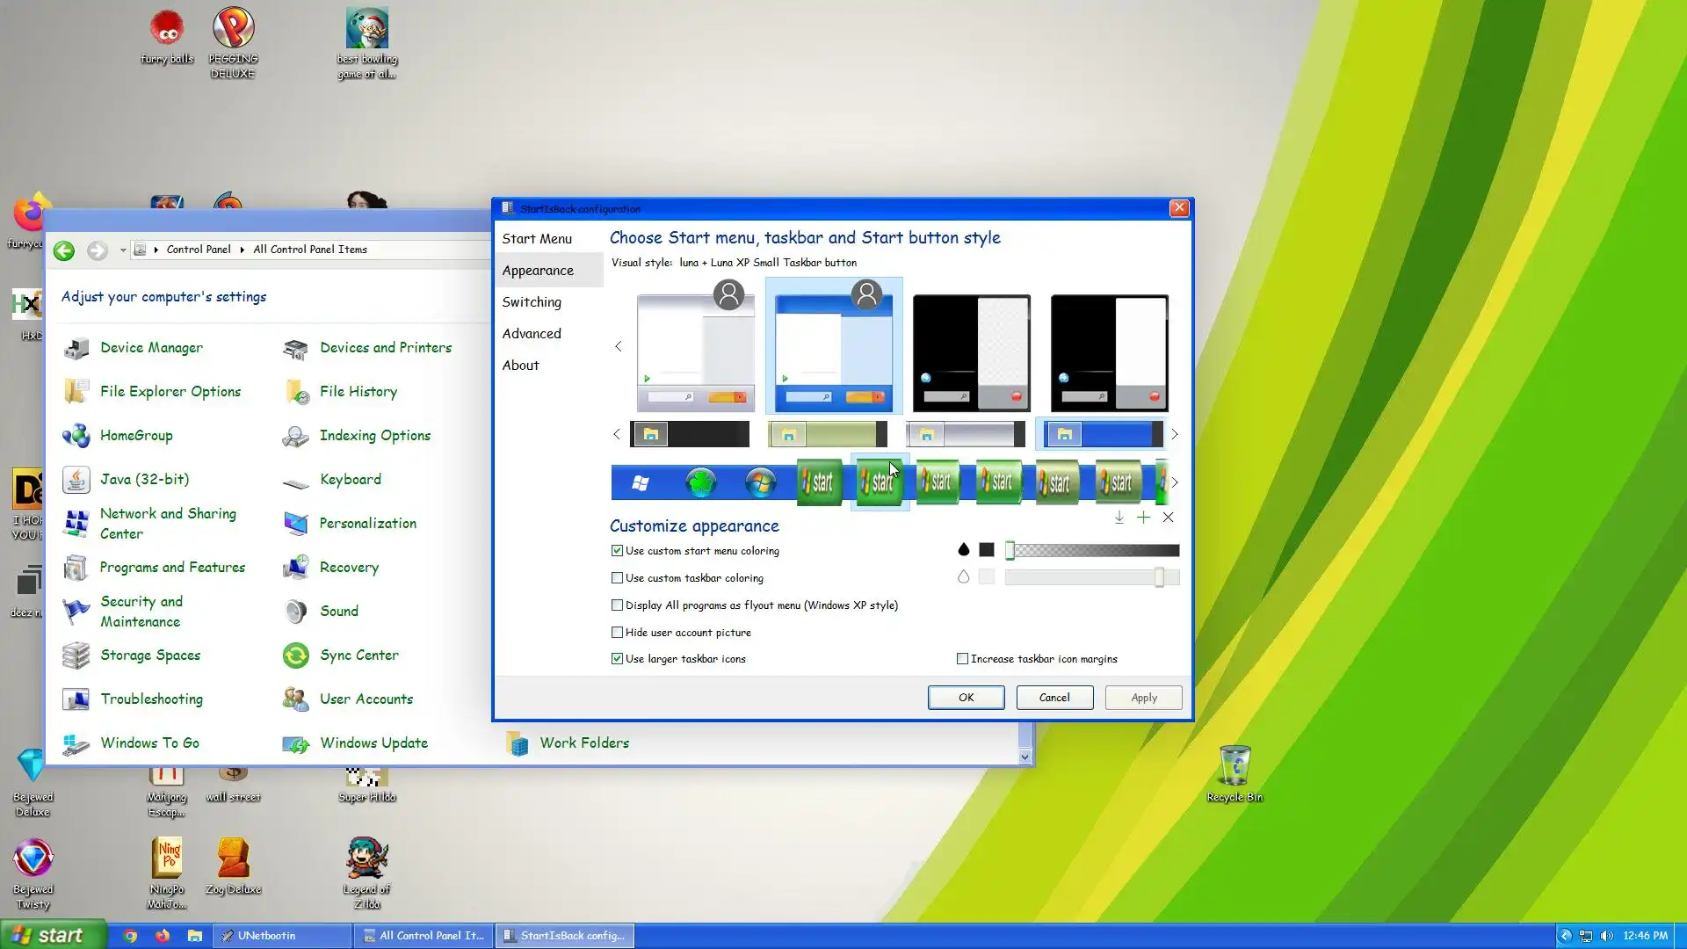Screen dimensions: 1687x949
Task: Click the Cancel button
Action: pyautogui.click(x=1054, y=698)
